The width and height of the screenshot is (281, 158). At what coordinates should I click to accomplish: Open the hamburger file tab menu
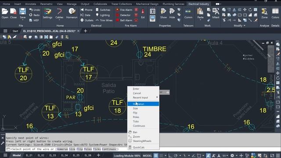5,31
